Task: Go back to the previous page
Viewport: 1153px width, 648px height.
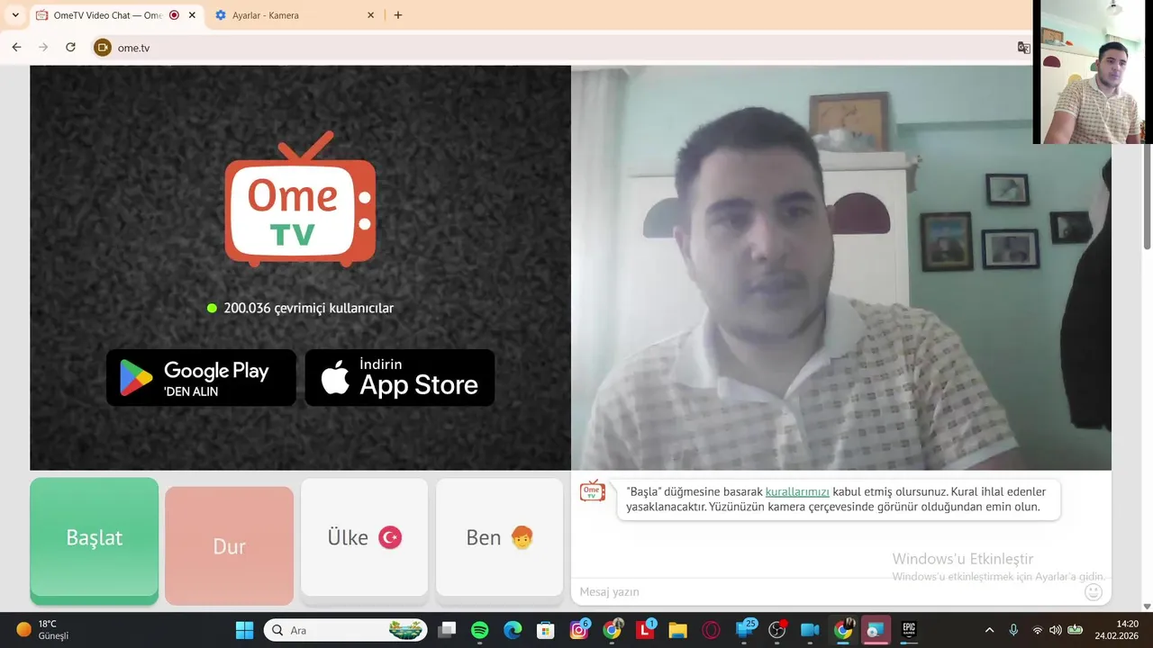Action: [x=16, y=48]
